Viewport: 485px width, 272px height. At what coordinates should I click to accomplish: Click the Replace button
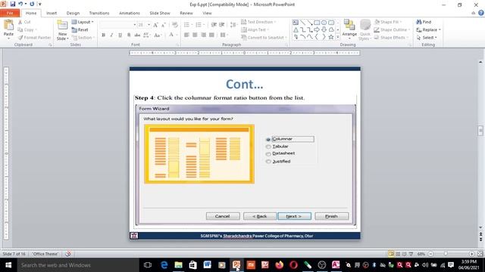428,29
